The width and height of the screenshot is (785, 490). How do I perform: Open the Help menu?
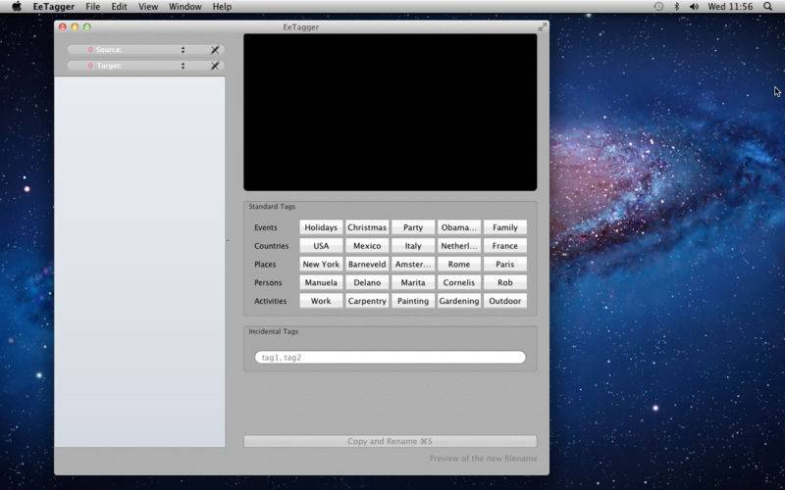222,7
